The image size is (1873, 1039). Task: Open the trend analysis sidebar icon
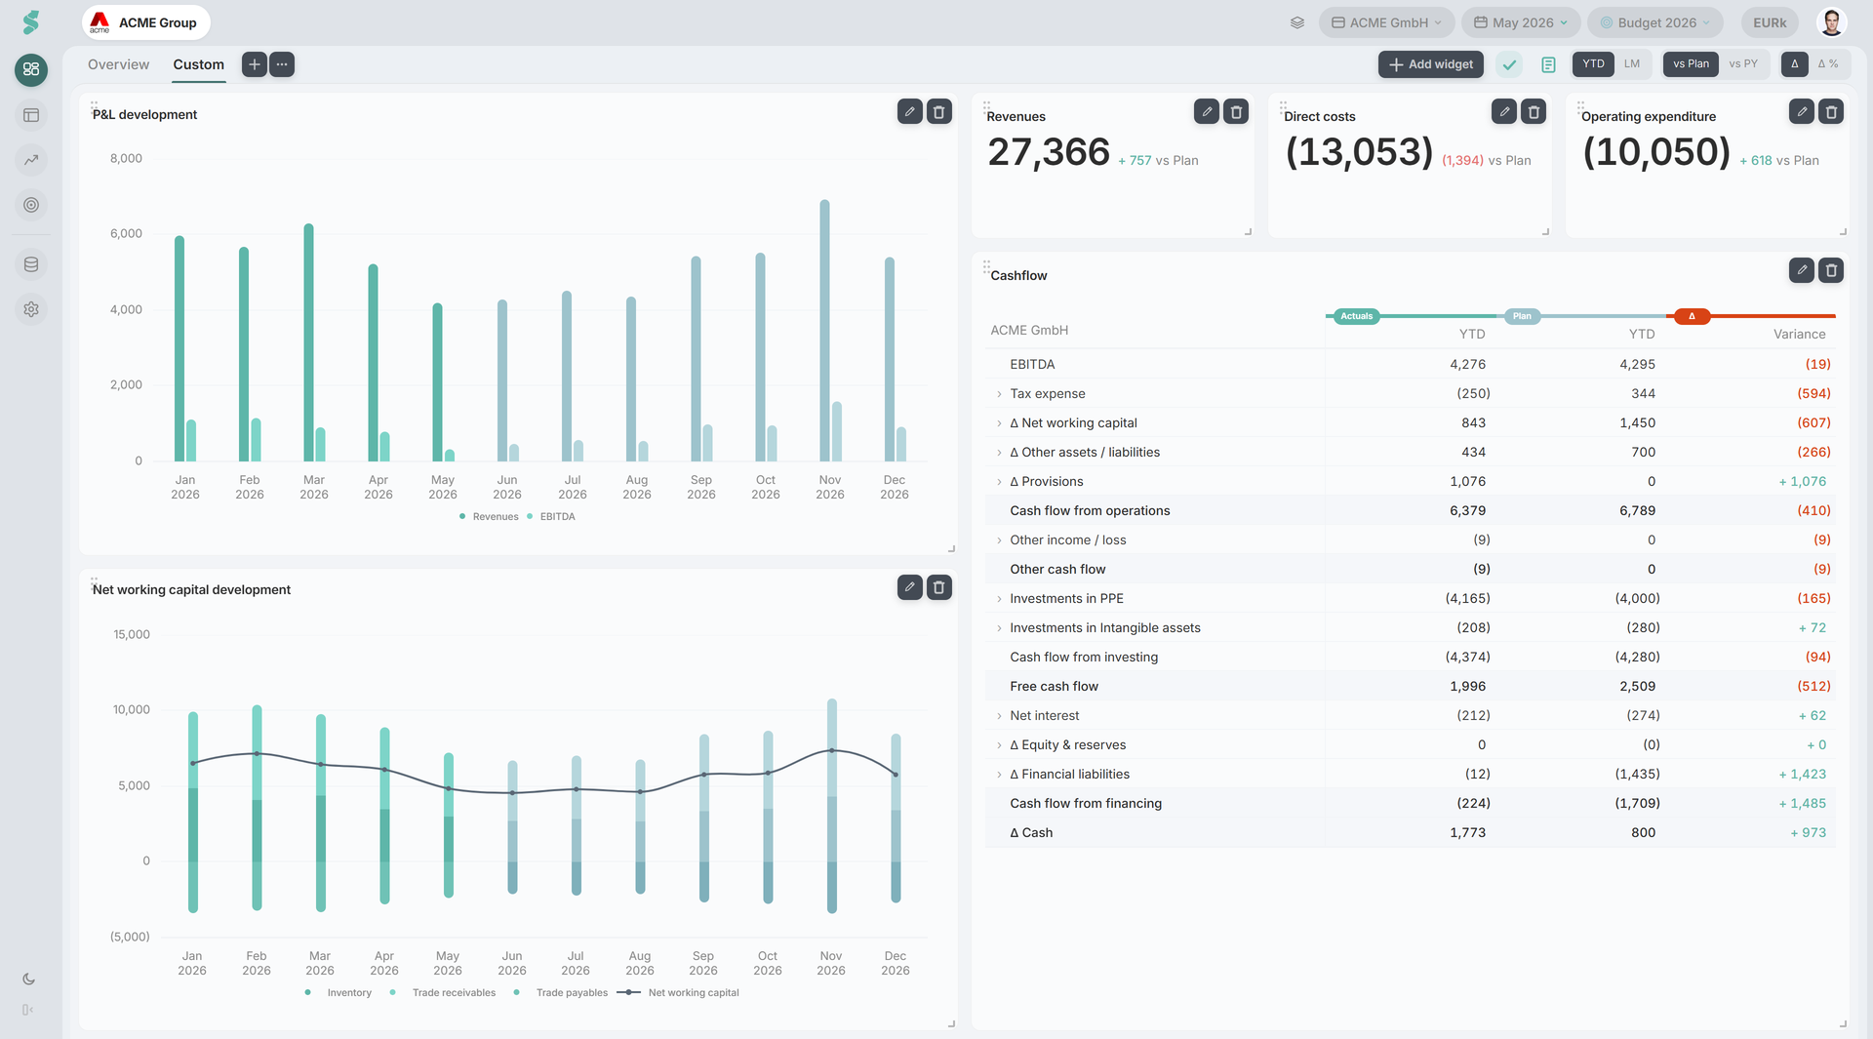tap(31, 160)
